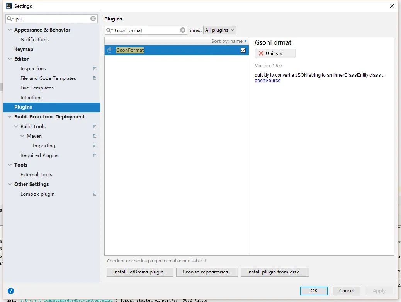The height and width of the screenshot is (302, 401).
Task: Click the project-level icon beside Maven
Action: [94, 136]
